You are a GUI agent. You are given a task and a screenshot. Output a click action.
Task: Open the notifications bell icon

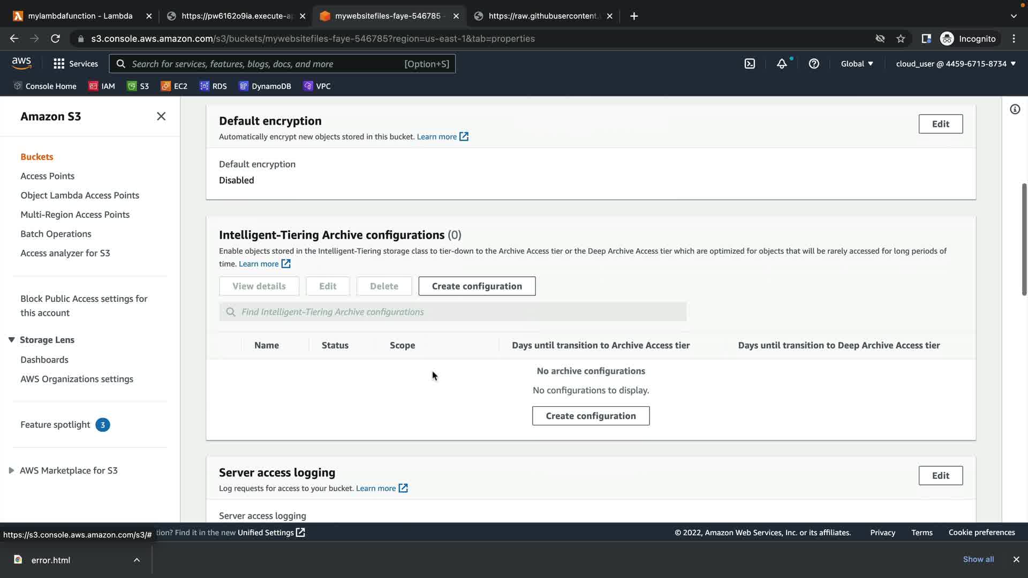pos(782,64)
